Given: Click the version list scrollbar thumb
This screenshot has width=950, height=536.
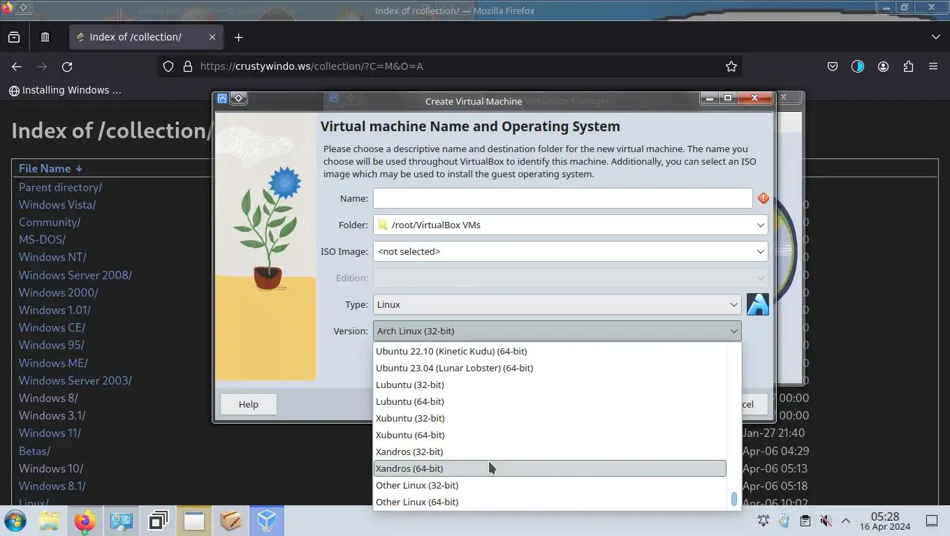Looking at the screenshot, I should (x=733, y=499).
